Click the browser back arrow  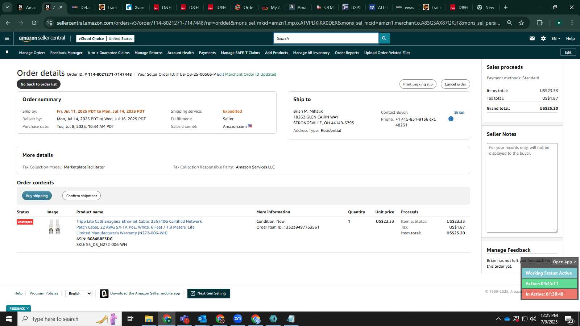pos(8,23)
